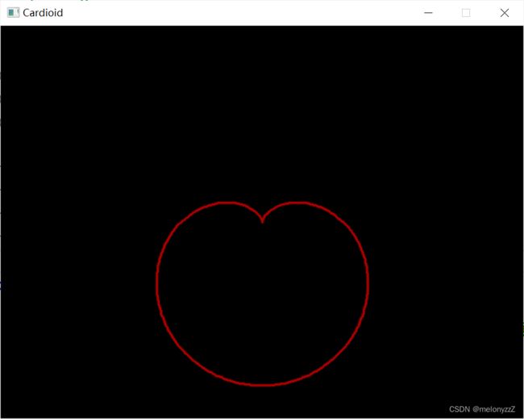
Task: Minimize the Cardioid window
Action: click(428, 13)
